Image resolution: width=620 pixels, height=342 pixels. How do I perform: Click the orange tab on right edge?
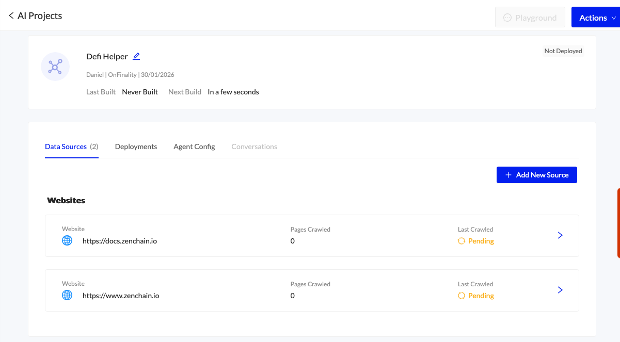click(618, 223)
